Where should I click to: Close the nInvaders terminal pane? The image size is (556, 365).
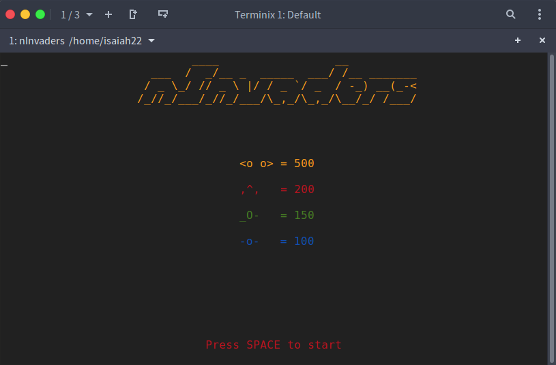[x=542, y=40]
